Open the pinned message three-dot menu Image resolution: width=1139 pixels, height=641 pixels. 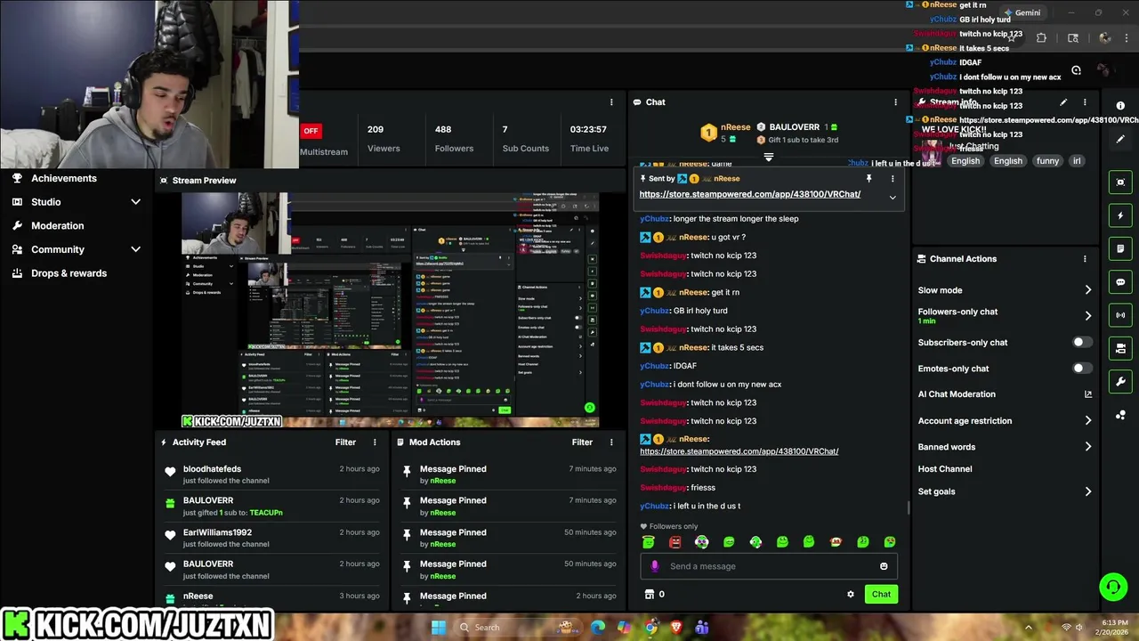[x=893, y=179]
